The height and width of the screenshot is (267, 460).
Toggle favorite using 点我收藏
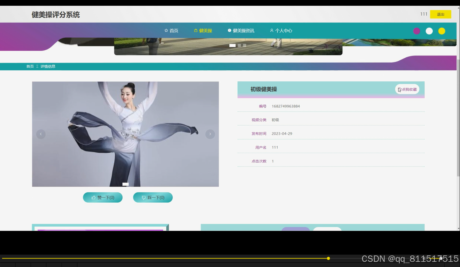[x=407, y=89]
